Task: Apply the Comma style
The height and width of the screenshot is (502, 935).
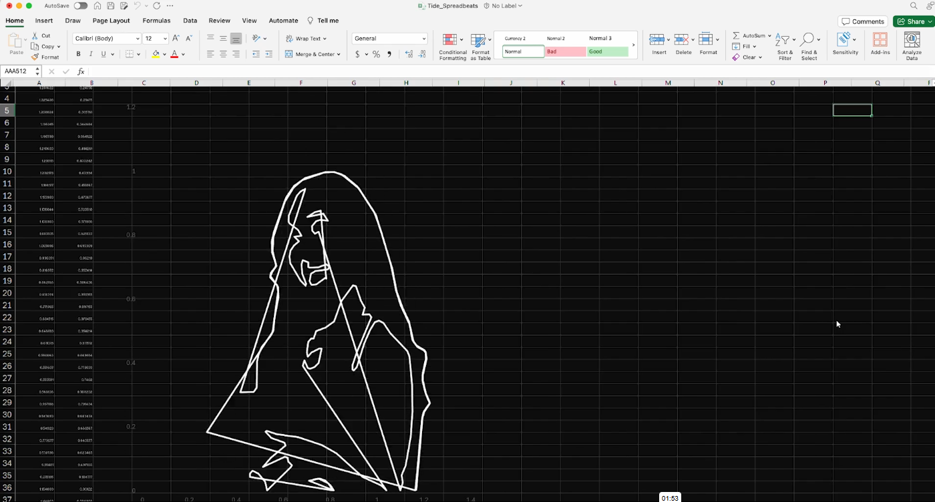Action: (389, 54)
